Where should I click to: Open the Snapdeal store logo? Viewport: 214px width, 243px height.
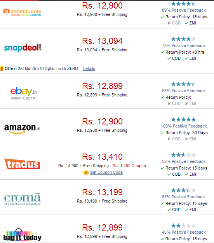tap(23, 48)
